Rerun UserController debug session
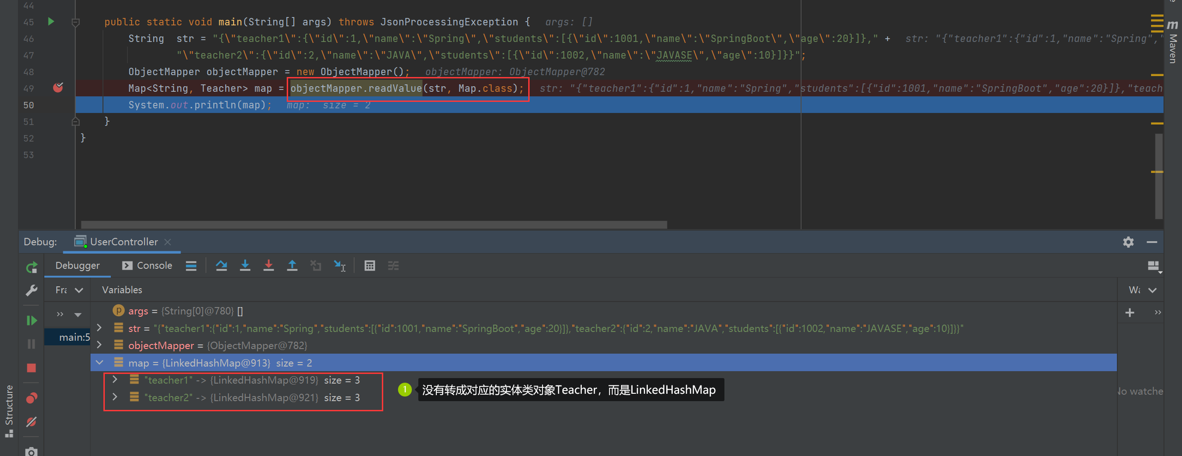Image resolution: width=1182 pixels, height=456 pixels. 31,267
